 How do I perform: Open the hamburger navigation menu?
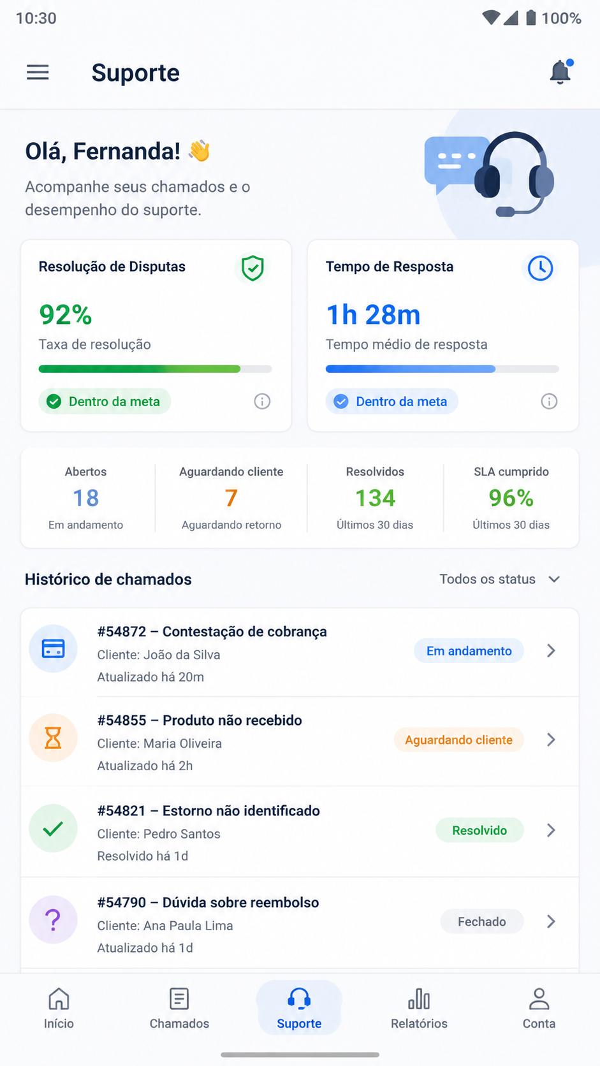tap(38, 72)
